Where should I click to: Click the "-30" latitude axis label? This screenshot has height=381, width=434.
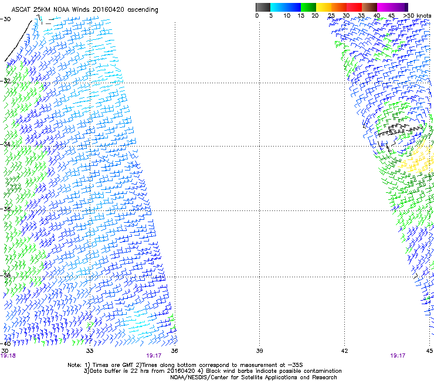point(5,19)
